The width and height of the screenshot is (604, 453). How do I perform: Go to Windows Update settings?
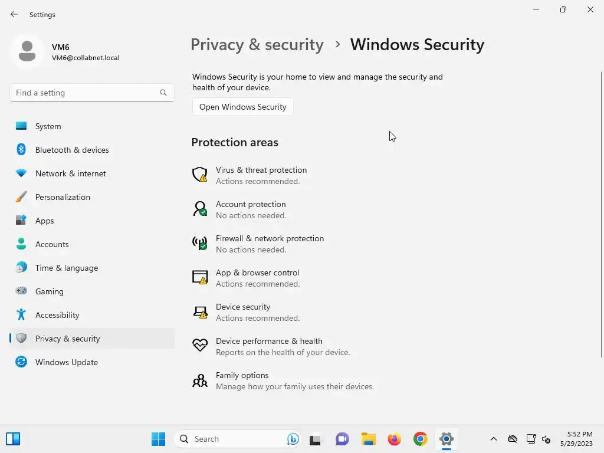point(67,362)
